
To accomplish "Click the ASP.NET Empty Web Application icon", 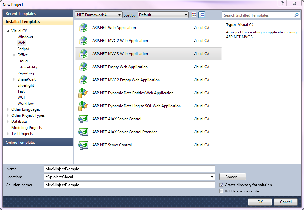I will 83,67.
